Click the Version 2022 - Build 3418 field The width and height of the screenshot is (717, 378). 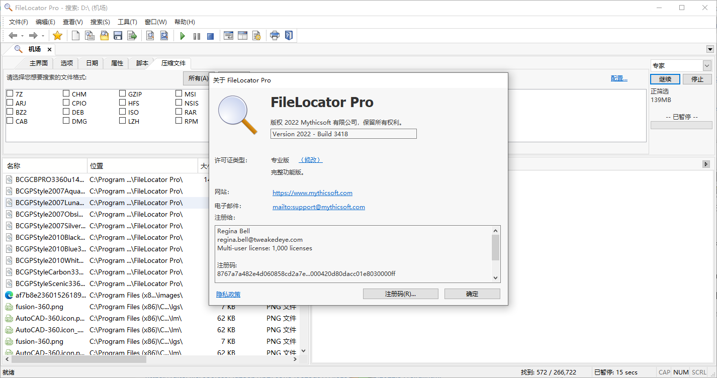343,134
